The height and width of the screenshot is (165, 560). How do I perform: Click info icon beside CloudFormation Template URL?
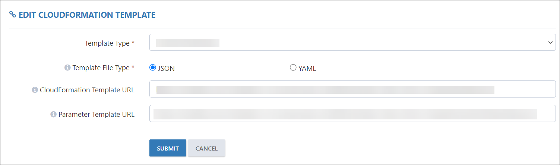[35, 90]
